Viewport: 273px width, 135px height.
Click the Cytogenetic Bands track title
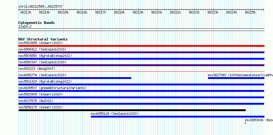[x=37, y=23]
